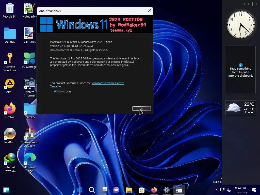Open Microsoft Store from the taskbar
Viewport: 260px width, 195px height.
(141, 190)
